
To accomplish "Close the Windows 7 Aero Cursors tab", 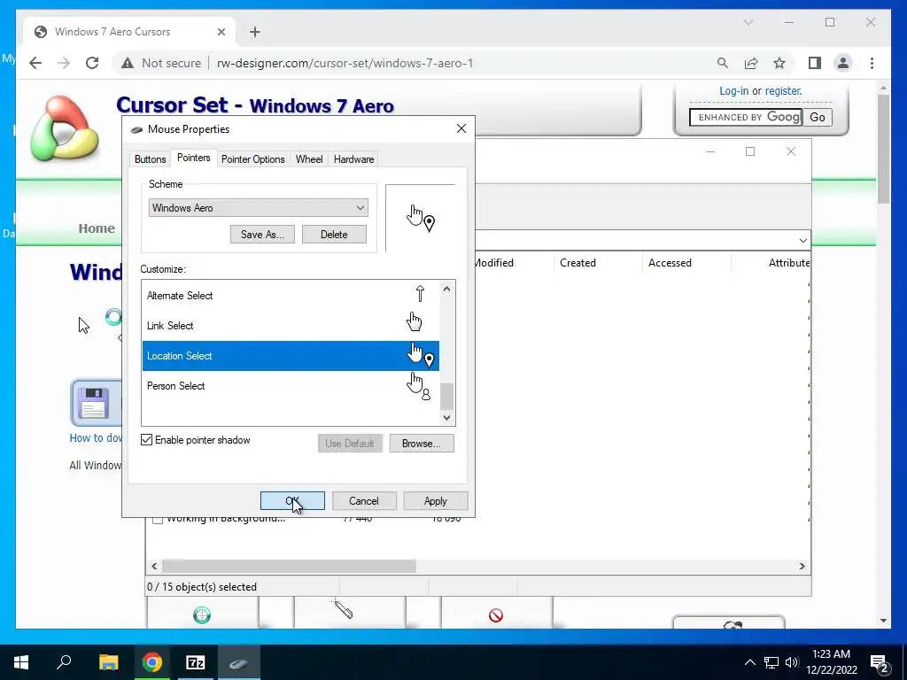I will 221,32.
